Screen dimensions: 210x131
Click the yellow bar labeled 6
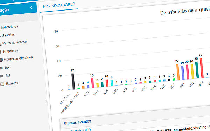point(98,85)
